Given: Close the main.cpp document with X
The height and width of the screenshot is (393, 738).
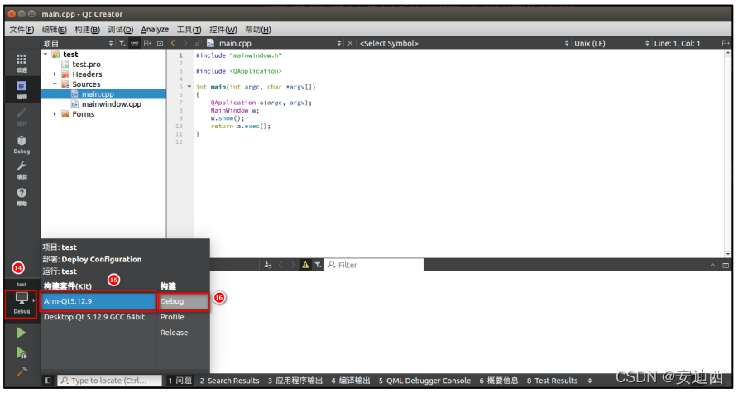Looking at the screenshot, I should point(350,43).
